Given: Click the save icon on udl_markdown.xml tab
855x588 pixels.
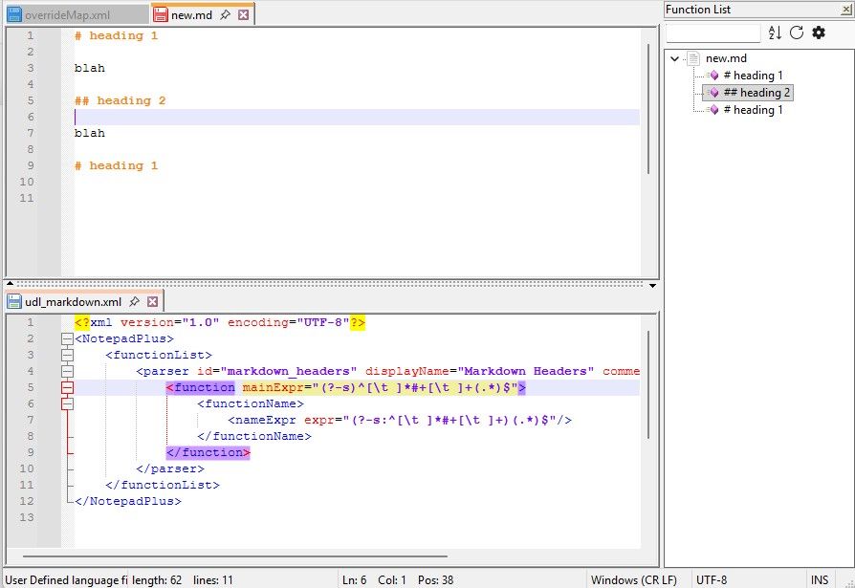Looking at the screenshot, I should (14, 301).
